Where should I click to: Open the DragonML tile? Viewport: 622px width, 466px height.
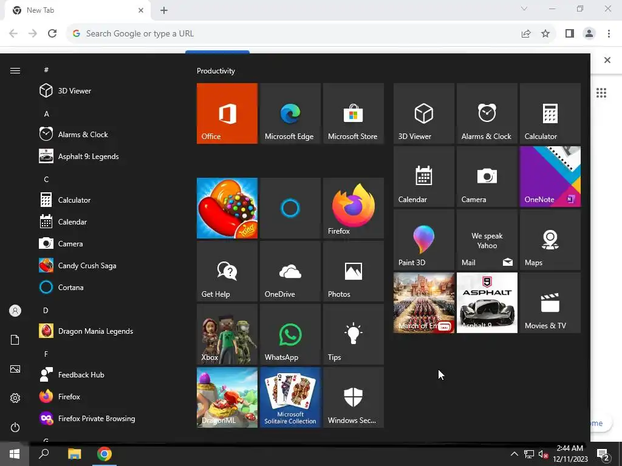227,397
